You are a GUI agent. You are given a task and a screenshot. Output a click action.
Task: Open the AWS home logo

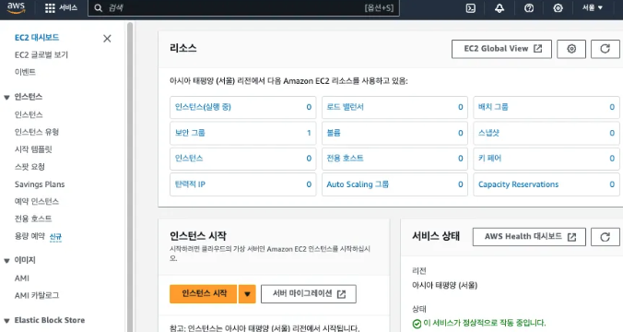tap(16, 7)
